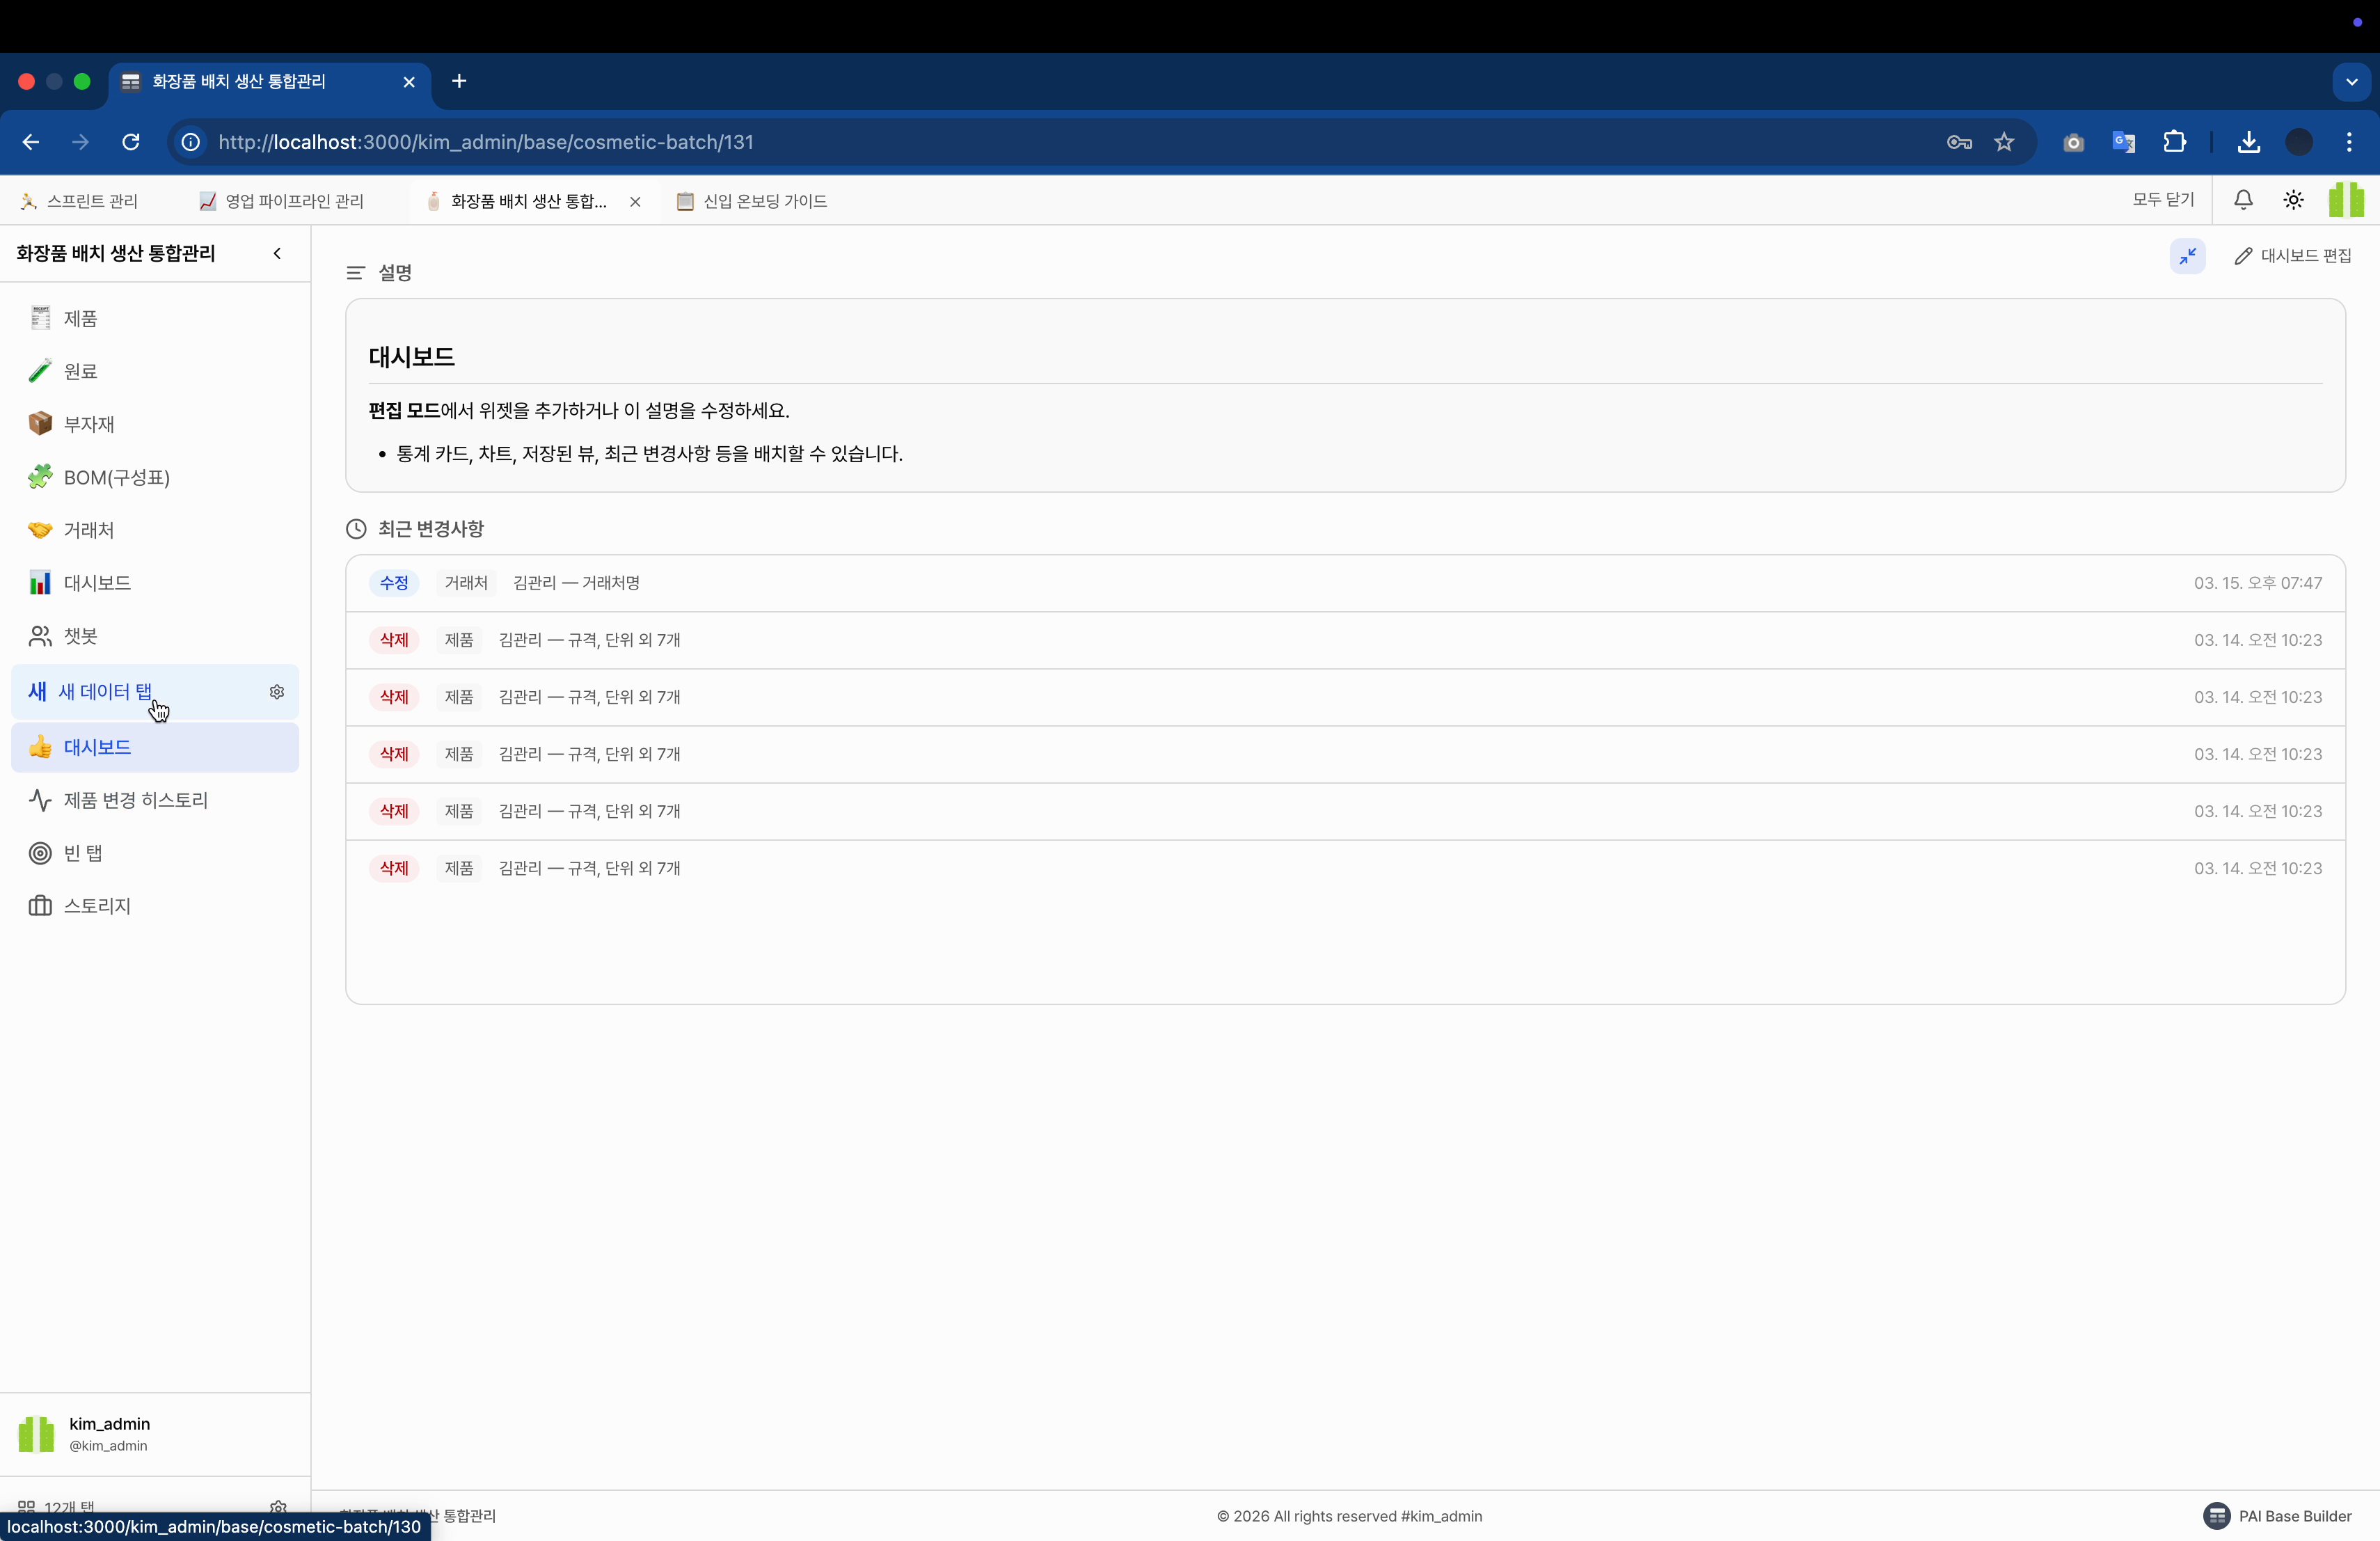The image size is (2380, 1541).
Task: Toggle the light/dark theme sun icon
Action: point(2293,200)
